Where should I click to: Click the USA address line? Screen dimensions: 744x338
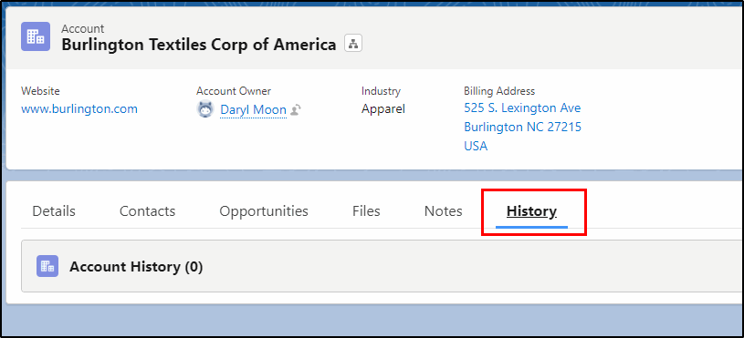(x=476, y=146)
